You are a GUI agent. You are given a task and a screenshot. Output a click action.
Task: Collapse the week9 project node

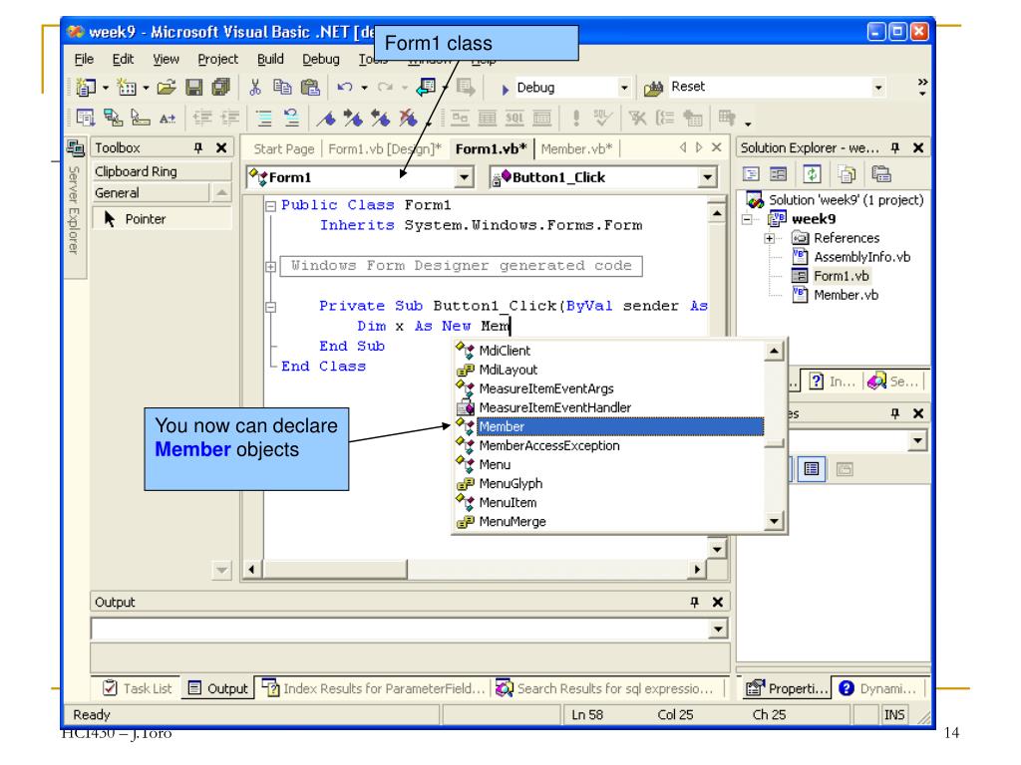(748, 220)
